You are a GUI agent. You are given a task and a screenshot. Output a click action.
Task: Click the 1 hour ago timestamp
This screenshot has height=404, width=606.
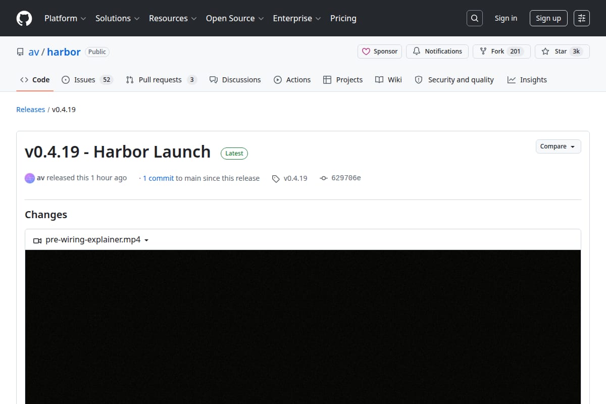point(109,178)
